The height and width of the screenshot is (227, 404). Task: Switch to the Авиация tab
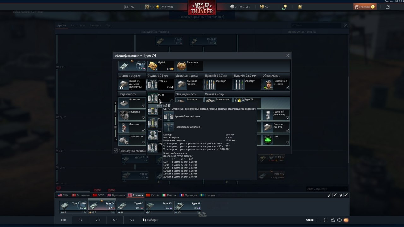(x=95, y=26)
